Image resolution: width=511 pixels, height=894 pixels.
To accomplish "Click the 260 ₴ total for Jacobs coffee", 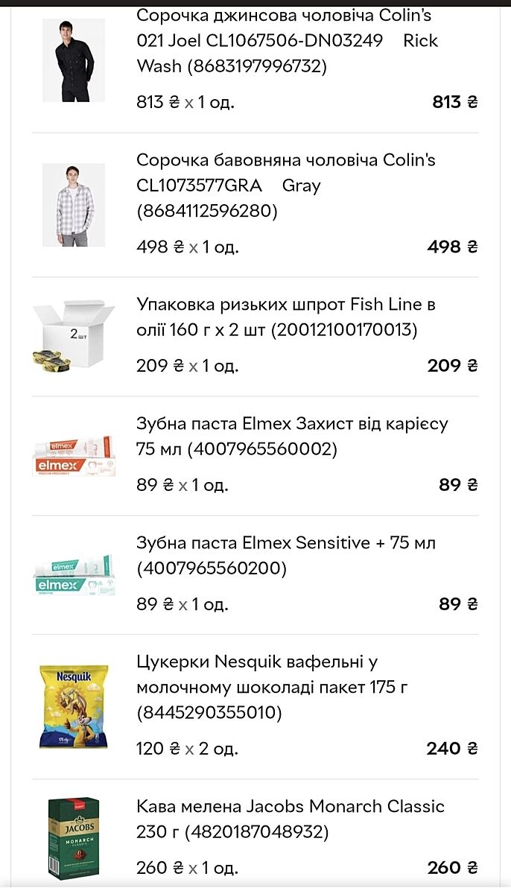I will [x=452, y=868].
